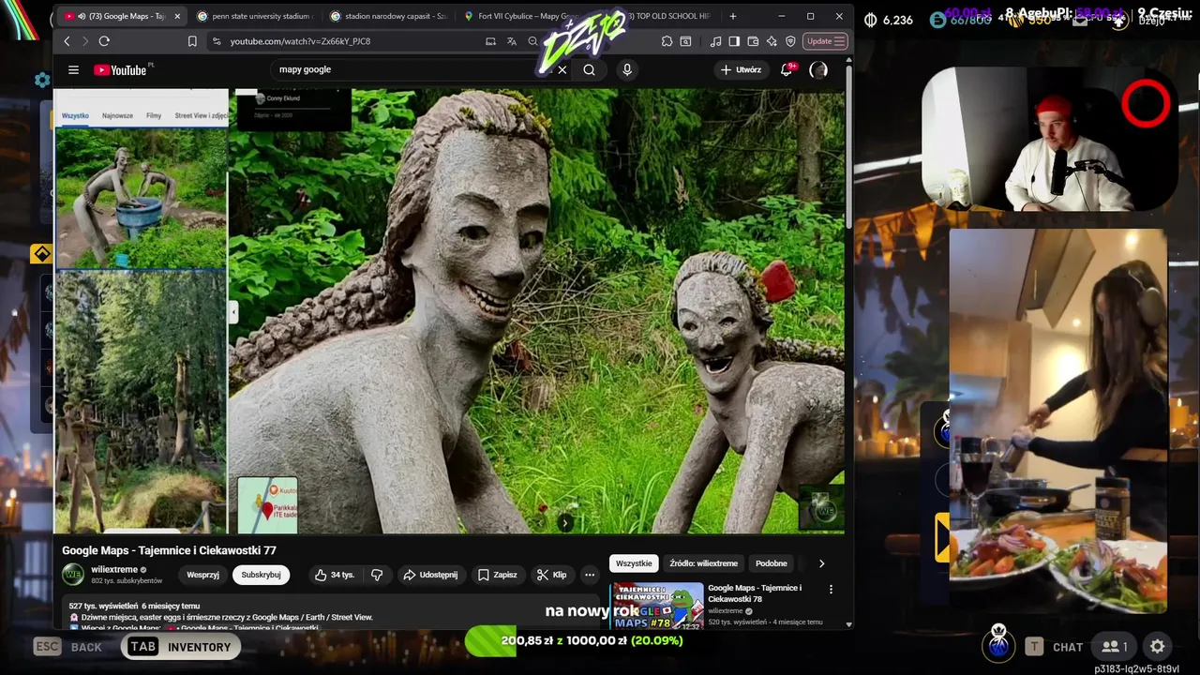The image size is (1200, 675).
Task: Dislike the video with thumbs down
Action: tap(377, 575)
